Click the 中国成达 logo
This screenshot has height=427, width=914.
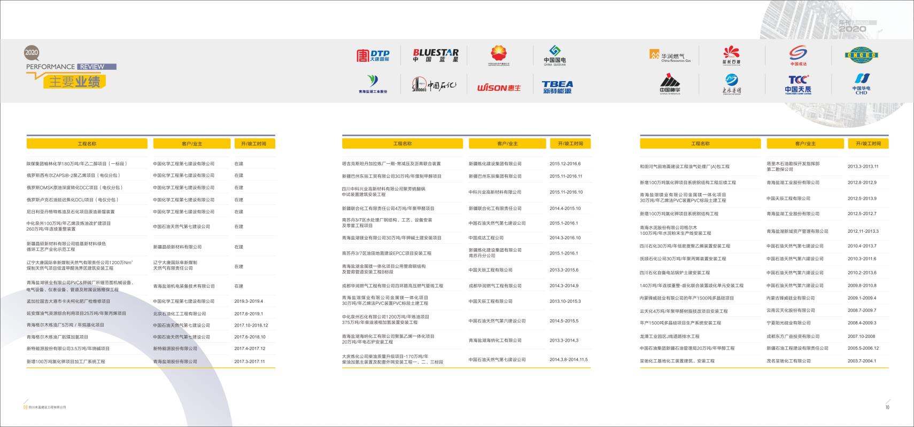click(x=798, y=56)
